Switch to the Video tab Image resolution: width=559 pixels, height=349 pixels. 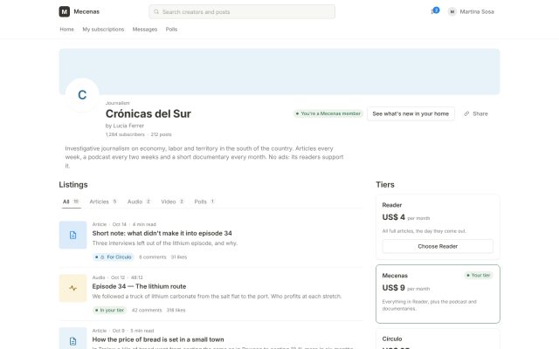[173, 202]
